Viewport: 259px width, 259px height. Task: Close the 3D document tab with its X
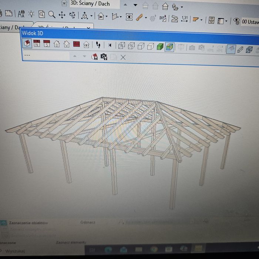[x=88, y=27]
